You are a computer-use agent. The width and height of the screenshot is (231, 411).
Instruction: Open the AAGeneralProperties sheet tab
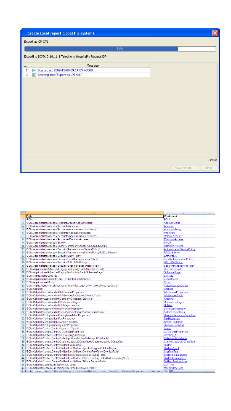(x=133, y=371)
